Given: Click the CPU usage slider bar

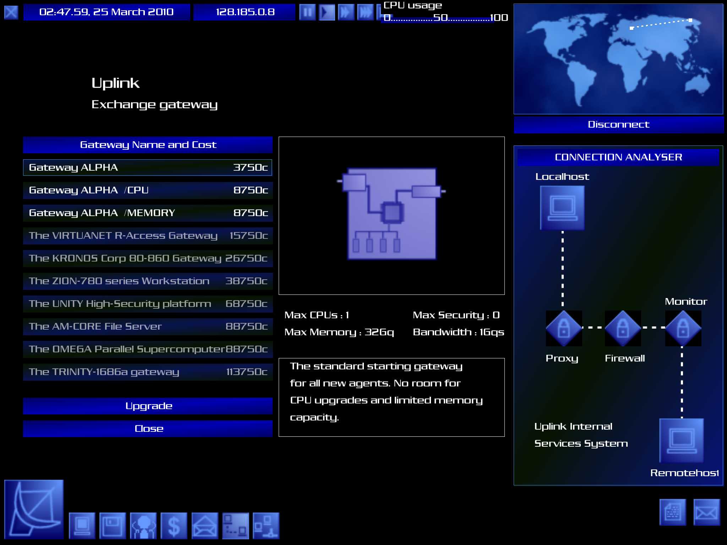Looking at the screenshot, I should [444, 18].
